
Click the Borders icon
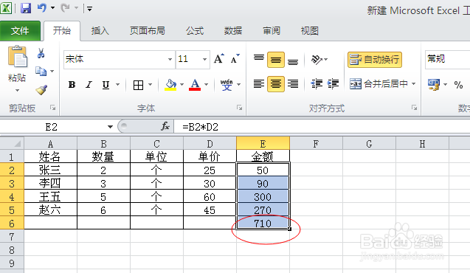click(x=138, y=85)
